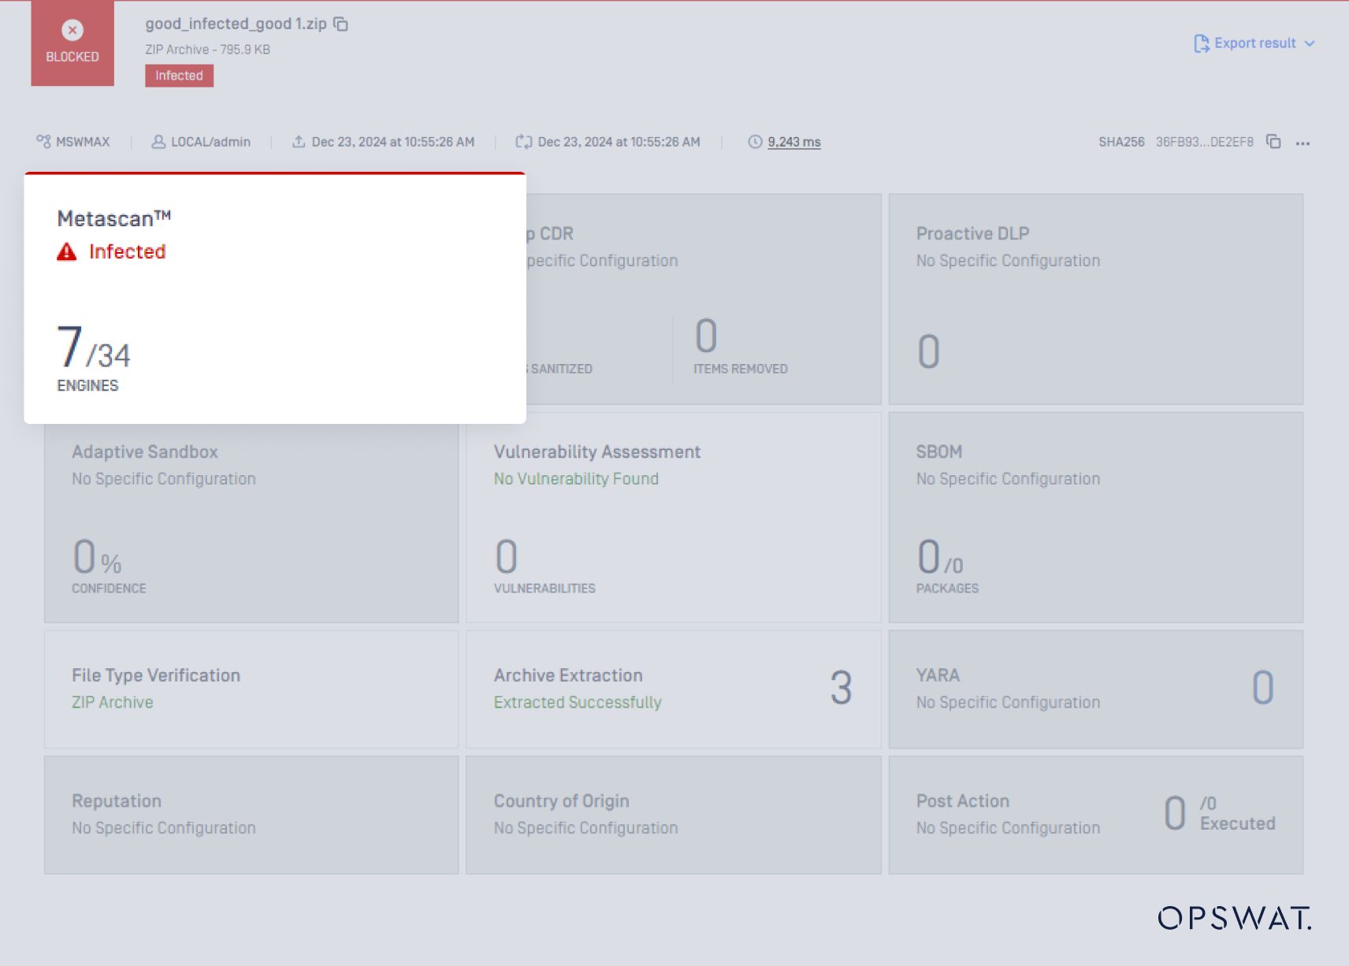Open the Archive Extraction details
The height and width of the screenshot is (966, 1349).
[x=674, y=688]
